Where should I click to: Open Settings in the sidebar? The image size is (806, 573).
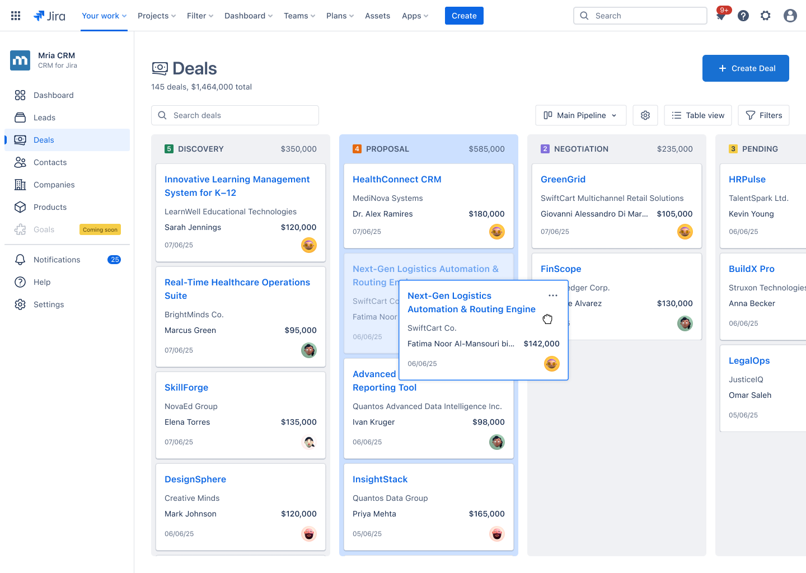click(67, 304)
